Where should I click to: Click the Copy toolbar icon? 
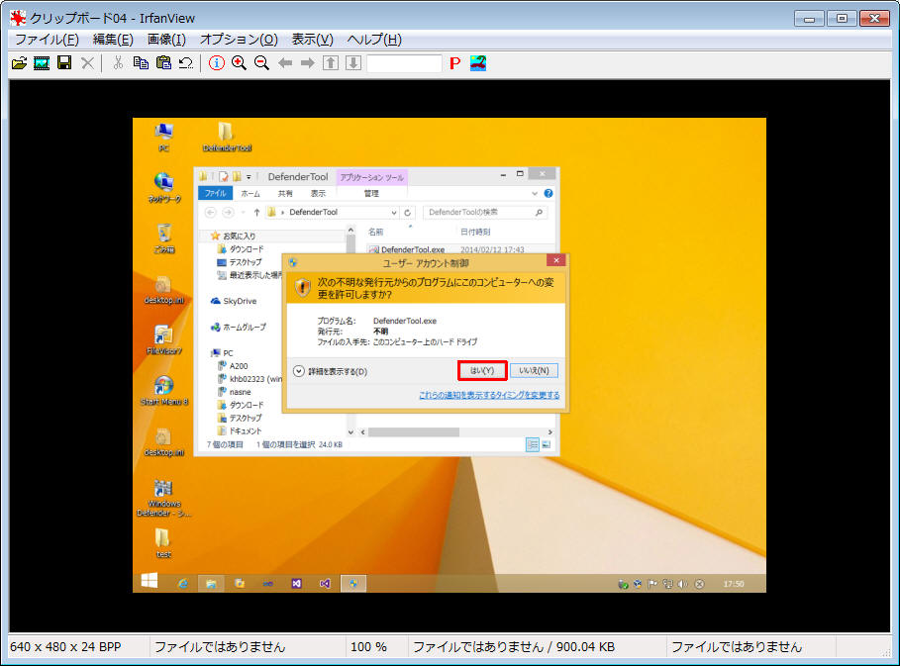(141, 63)
